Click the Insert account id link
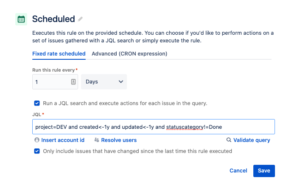Viewport: 300px width, 186px height. coord(63,140)
